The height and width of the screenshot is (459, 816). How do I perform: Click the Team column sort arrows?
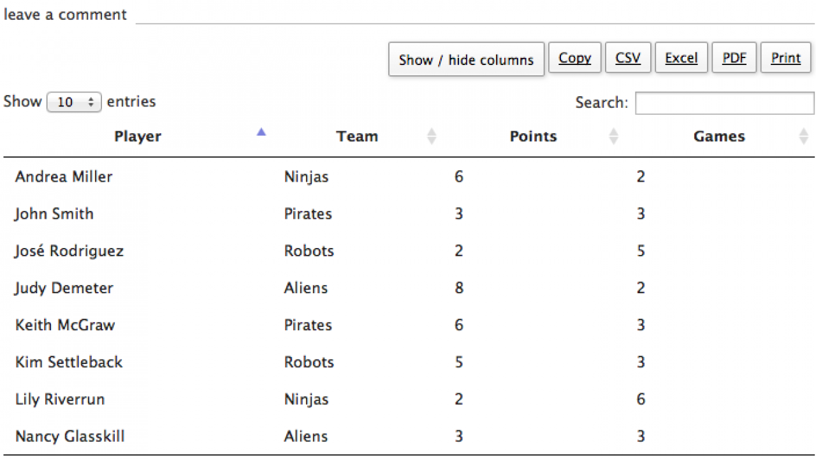click(x=432, y=136)
